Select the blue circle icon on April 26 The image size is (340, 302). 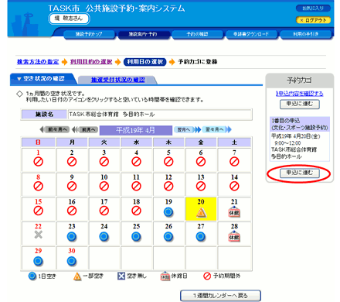(168, 237)
